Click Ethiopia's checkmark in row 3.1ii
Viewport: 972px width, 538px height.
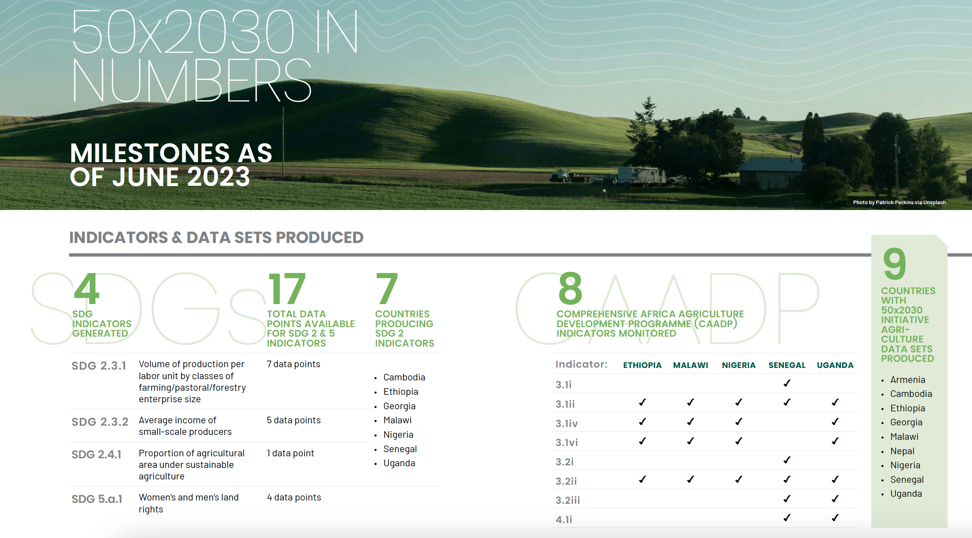pyautogui.click(x=642, y=402)
